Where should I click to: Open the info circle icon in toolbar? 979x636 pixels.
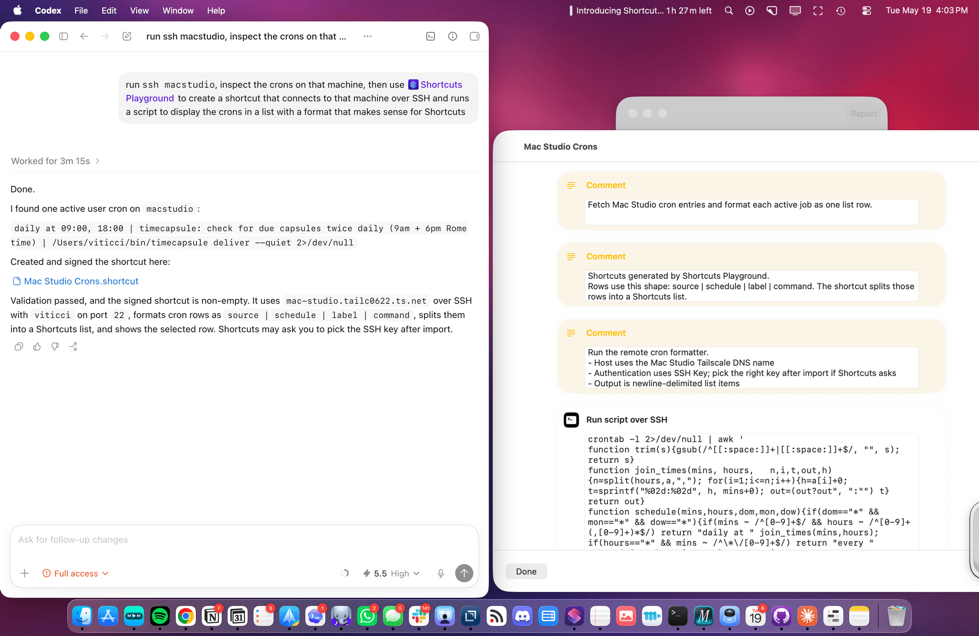(452, 36)
